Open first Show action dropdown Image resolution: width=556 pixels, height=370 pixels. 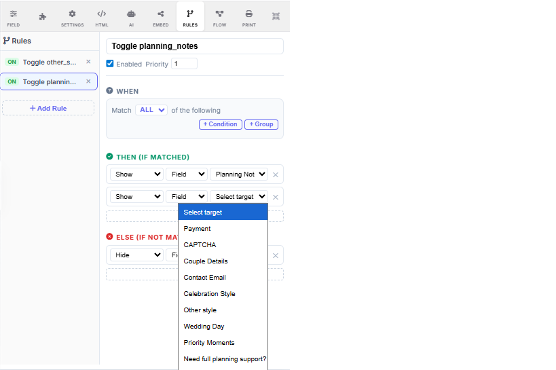point(136,174)
